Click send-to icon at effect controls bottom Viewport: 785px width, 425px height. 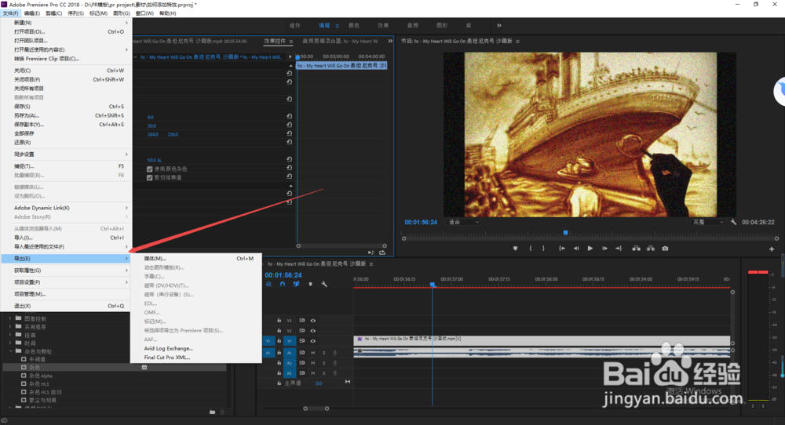tap(382, 252)
